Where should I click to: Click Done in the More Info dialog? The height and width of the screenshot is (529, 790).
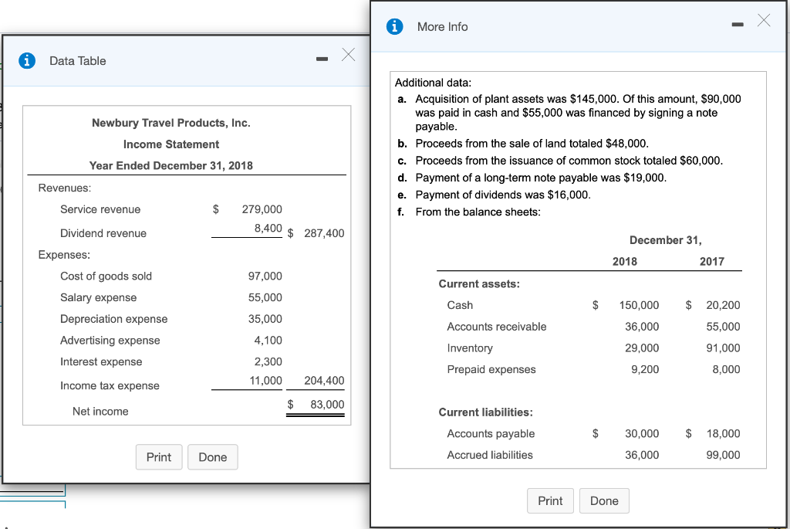pyautogui.click(x=604, y=500)
